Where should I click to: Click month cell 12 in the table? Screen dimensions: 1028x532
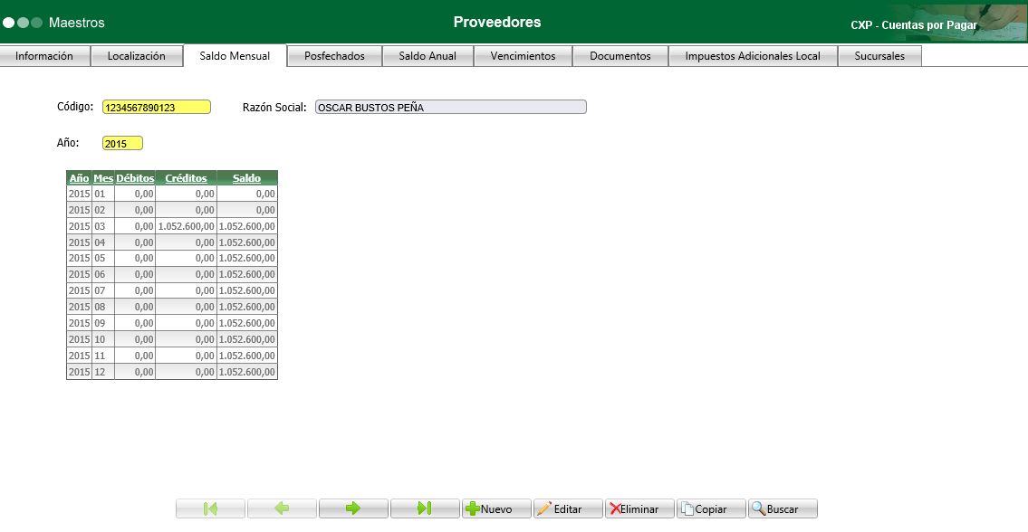click(103, 372)
